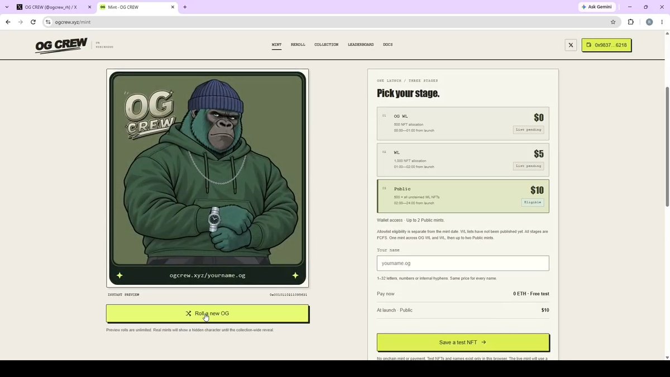Go back with browser back arrow
The height and width of the screenshot is (377, 670).
pos(8,22)
